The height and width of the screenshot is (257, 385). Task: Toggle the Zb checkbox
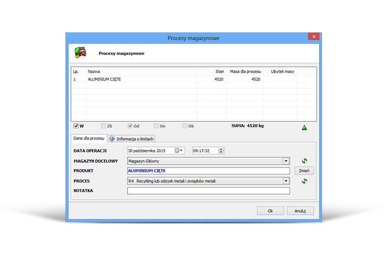pos(103,126)
